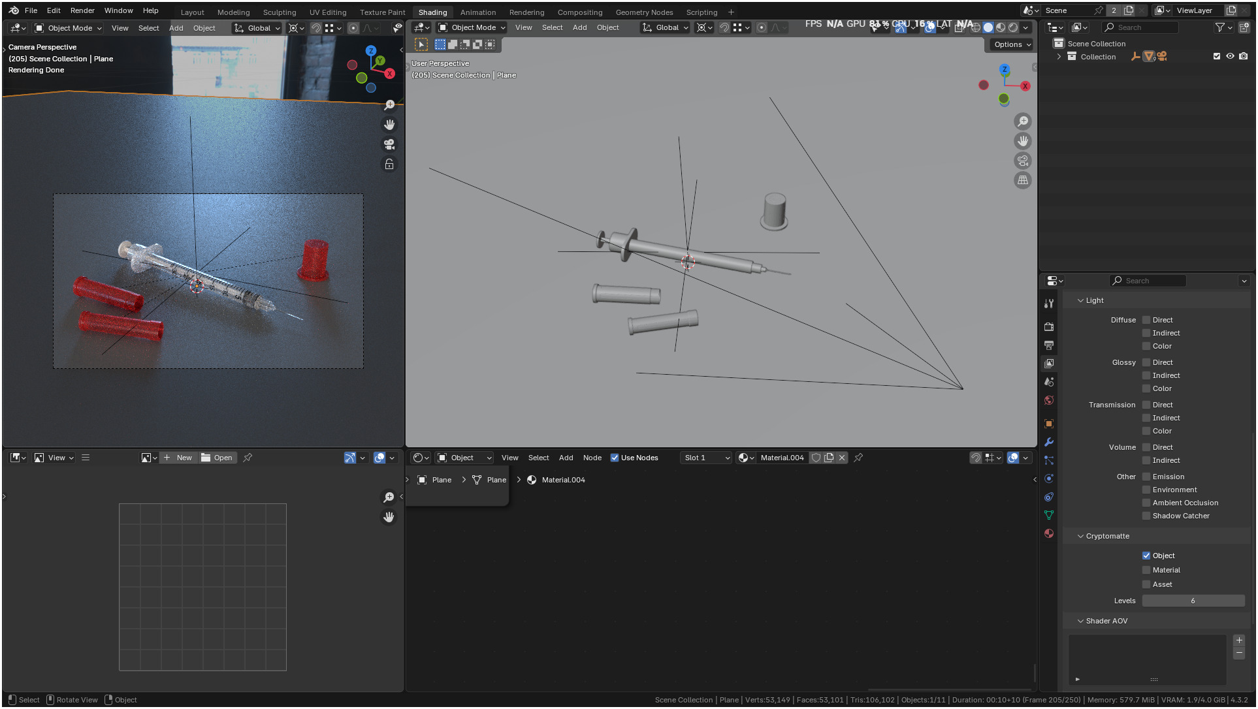The image size is (1258, 709).
Task: Click the pan hand icon in right viewport
Action: (1023, 141)
